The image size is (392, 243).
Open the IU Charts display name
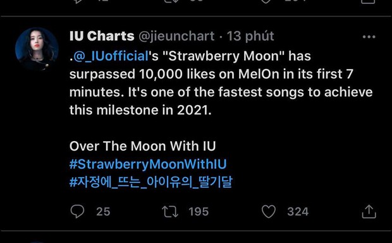tap(102, 36)
